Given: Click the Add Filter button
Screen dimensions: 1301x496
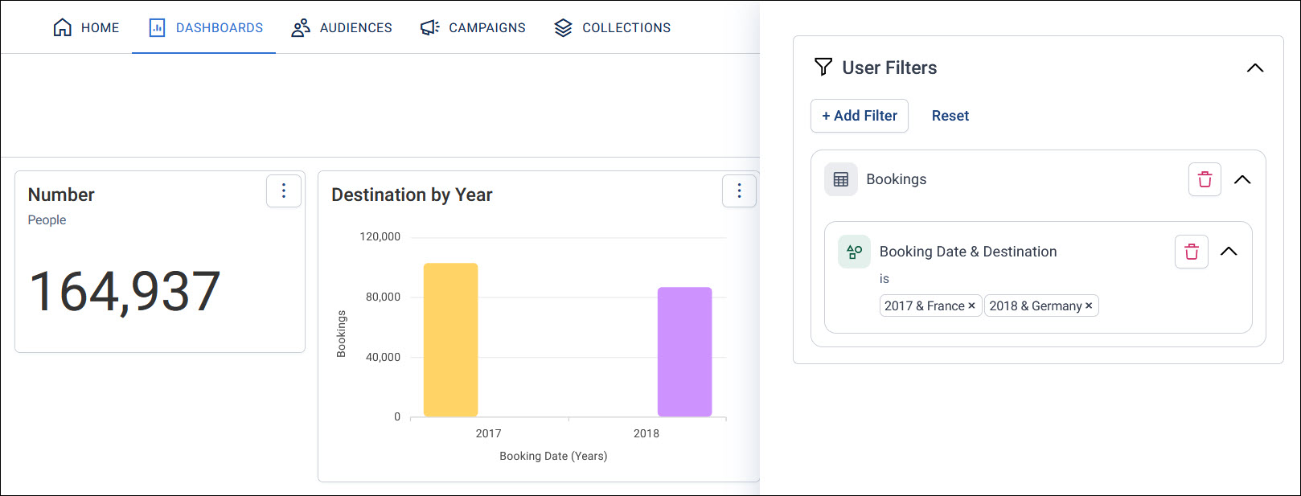Looking at the screenshot, I should [x=860, y=116].
